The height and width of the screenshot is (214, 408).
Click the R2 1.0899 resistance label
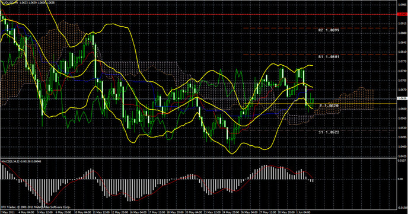(329, 30)
